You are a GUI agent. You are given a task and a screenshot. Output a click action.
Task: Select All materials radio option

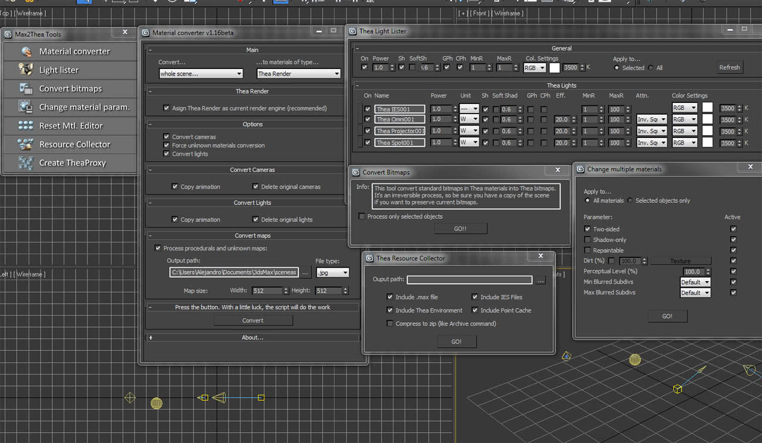coord(588,200)
